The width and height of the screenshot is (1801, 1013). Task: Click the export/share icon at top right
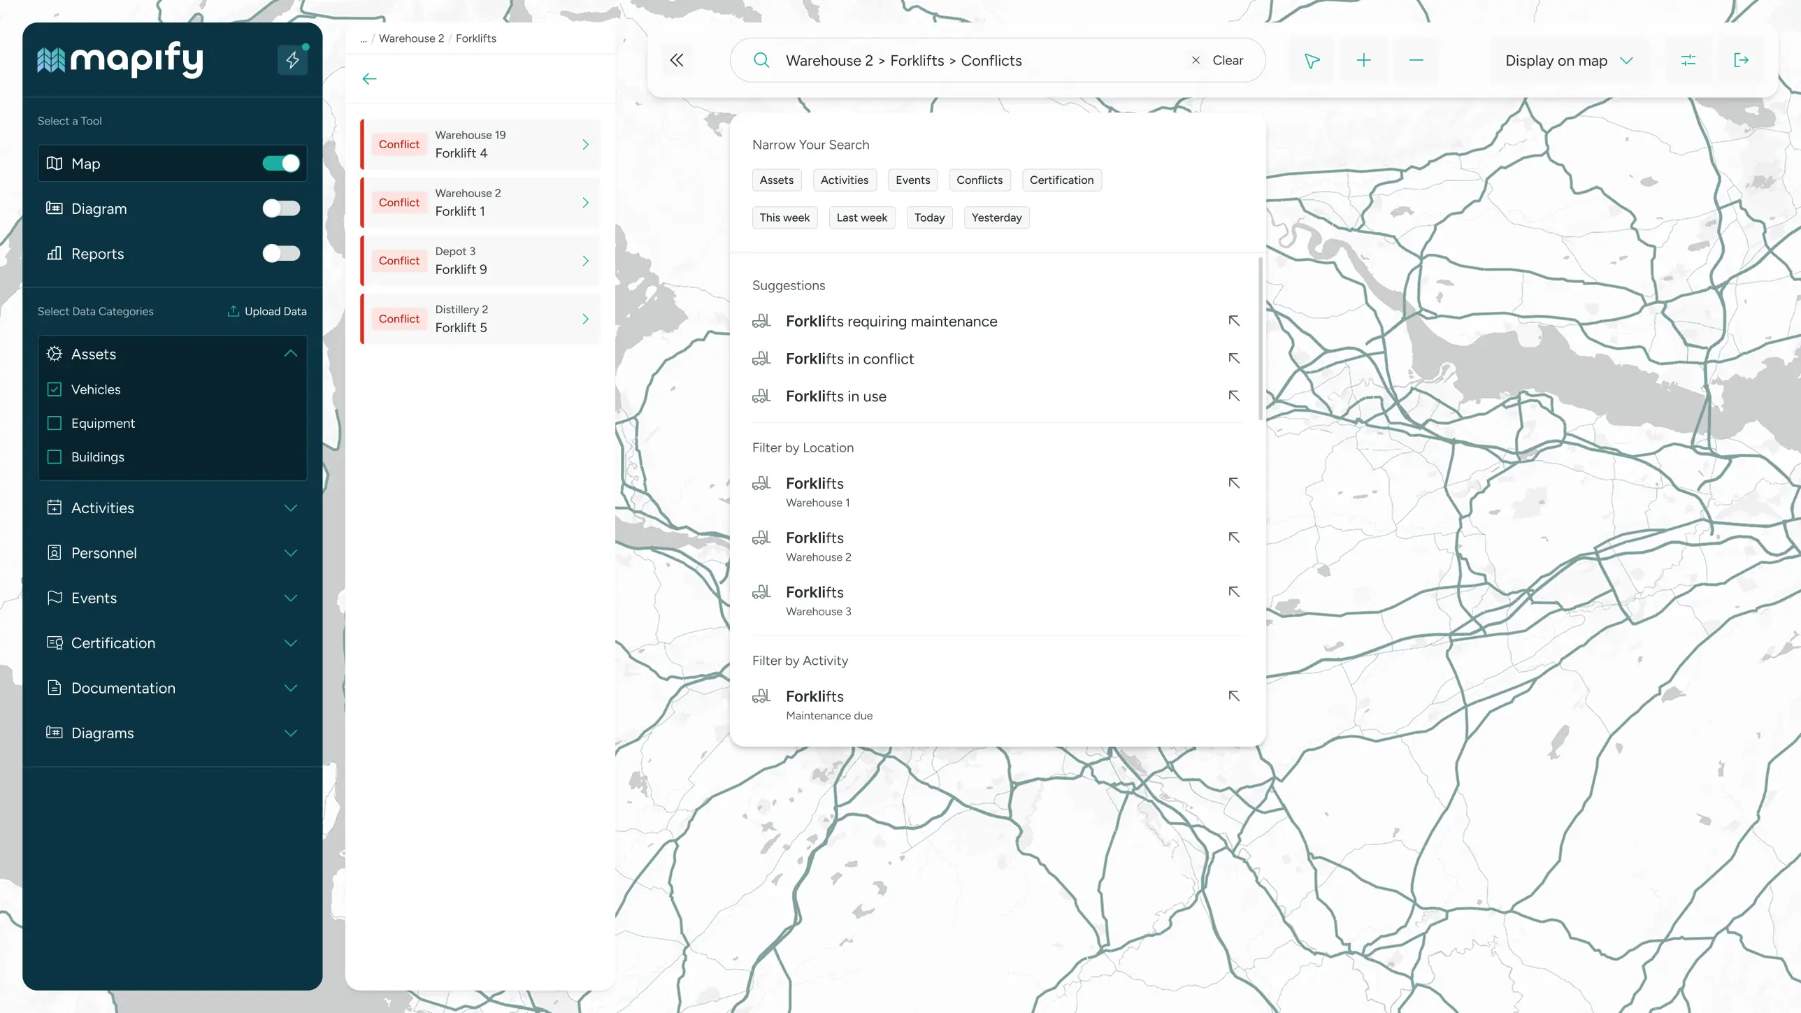[x=1742, y=60]
